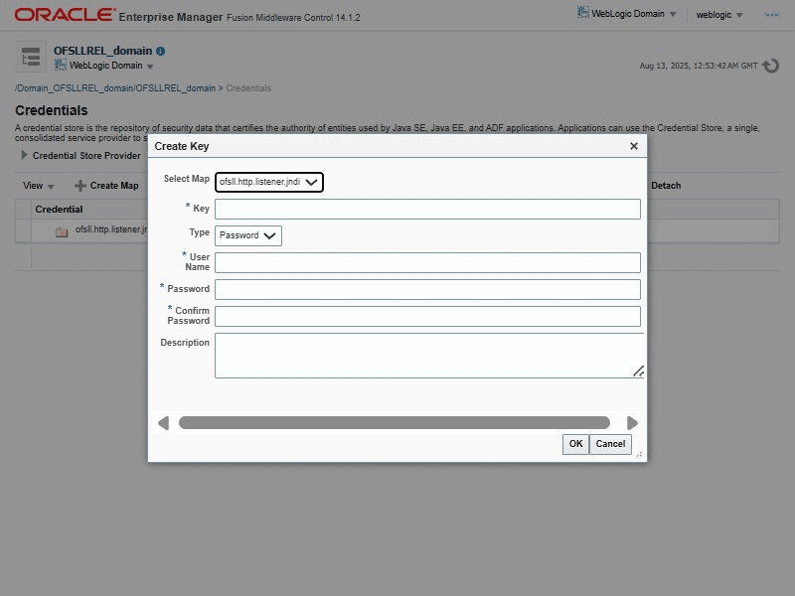The width and height of the screenshot is (795, 596).
Task: Click the dialog scroll right arrow
Action: pyautogui.click(x=632, y=423)
